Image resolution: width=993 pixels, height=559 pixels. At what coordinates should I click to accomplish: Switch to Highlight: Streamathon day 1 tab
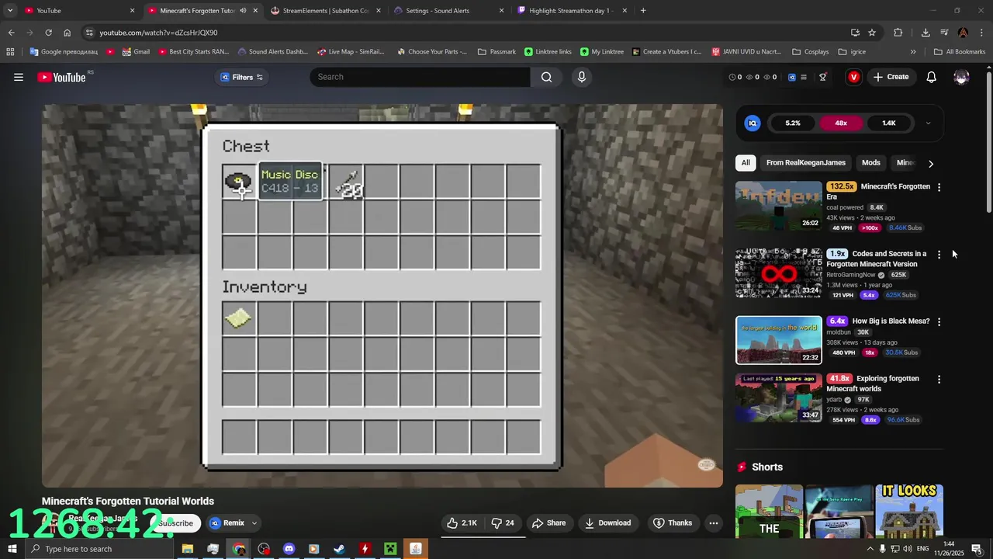point(572,11)
